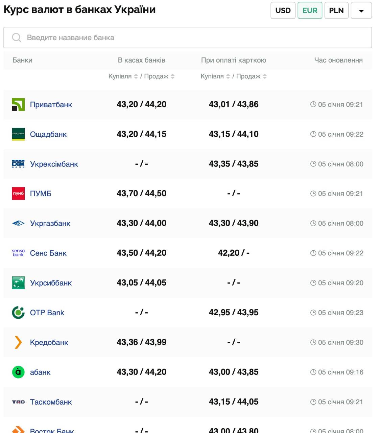
Task: Sort by card payment Купівля rate
Action: pyautogui.click(x=228, y=76)
